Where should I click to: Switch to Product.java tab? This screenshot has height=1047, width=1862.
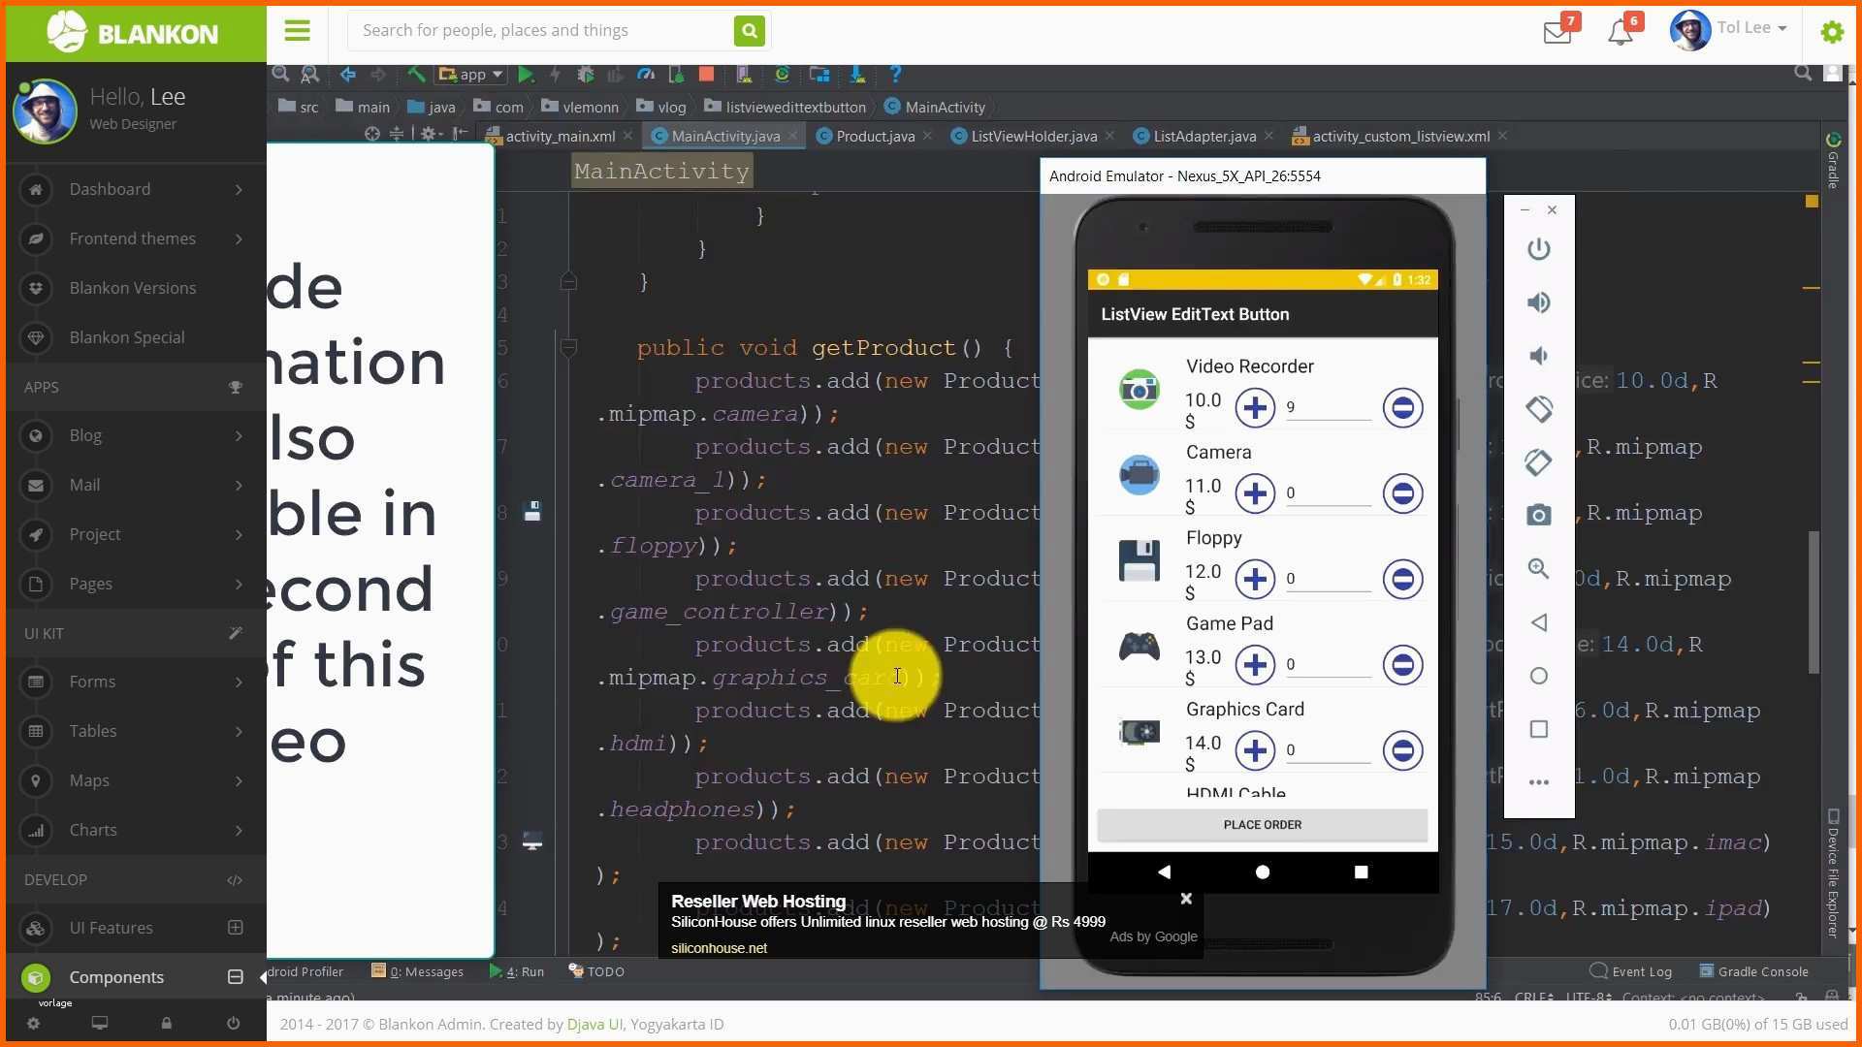[875, 137]
